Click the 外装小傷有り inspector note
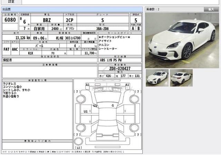Viewport: 221px width, 155px height. pos(11,97)
